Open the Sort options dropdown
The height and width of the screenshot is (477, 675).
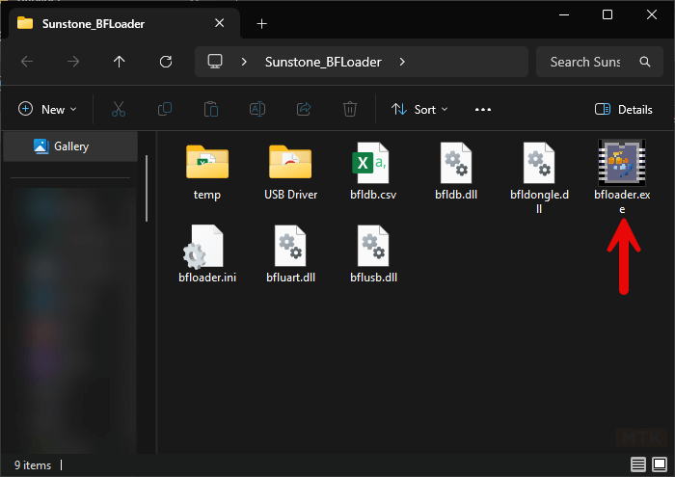(x=419, y=109)
